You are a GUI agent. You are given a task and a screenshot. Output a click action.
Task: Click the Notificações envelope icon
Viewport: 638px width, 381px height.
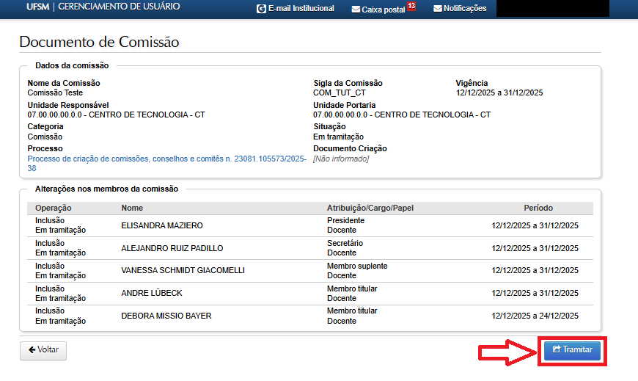[x=438, y=9]
